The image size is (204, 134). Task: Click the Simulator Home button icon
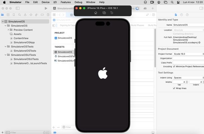click(96, 13)
